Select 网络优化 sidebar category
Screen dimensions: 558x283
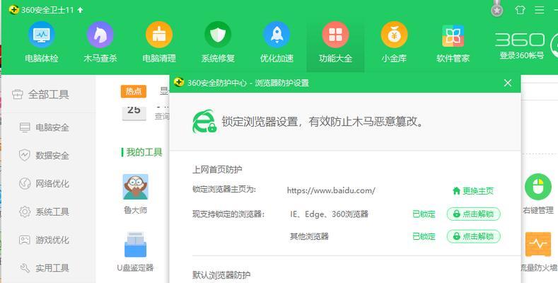coord(44,184)
